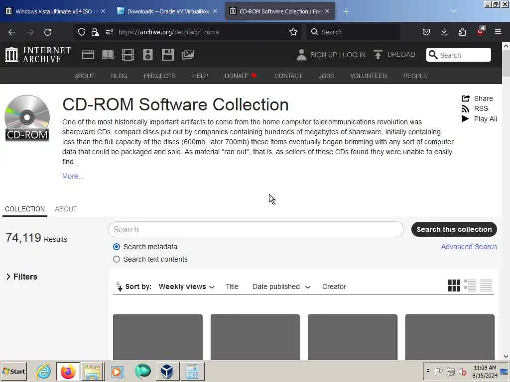
Task: Open the Firefox downloads arrow icon
Action: coord(444,32)
